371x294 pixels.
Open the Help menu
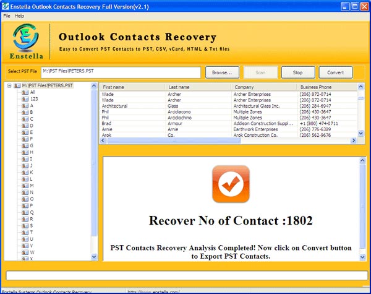click(x=20, y=15)
